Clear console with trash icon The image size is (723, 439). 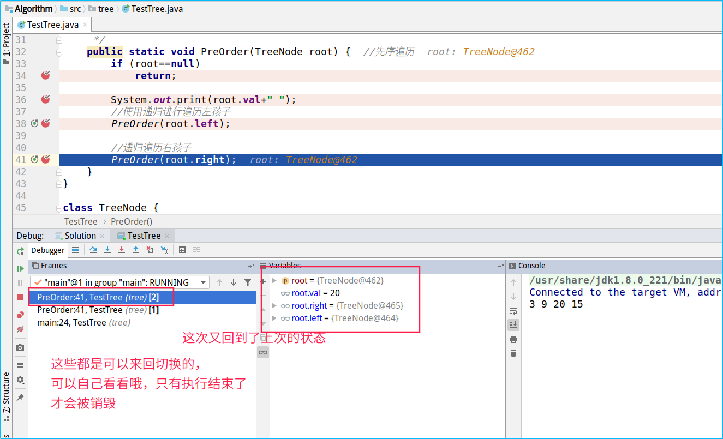(513, 353)
